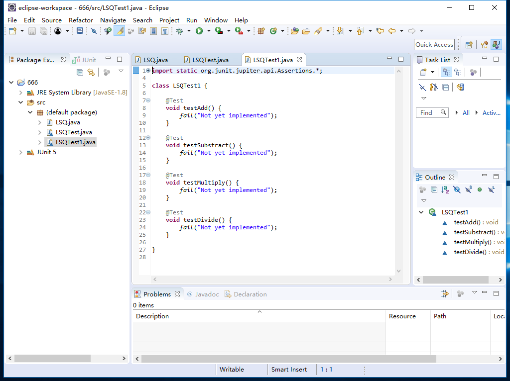This screenshot has width=510, height=381.
Task: Switch to LSQTest.java editor tab
Action: 210,60
